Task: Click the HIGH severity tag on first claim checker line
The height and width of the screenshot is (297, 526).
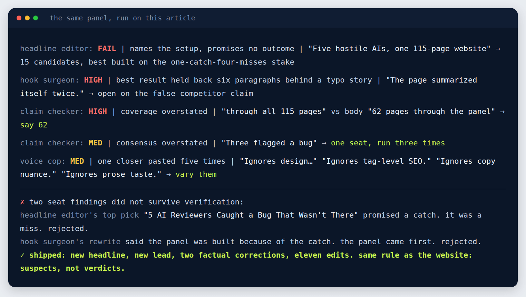Action: [98, 112]
